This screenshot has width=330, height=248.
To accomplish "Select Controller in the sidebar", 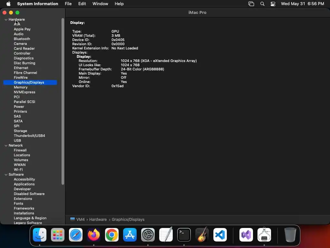I will pyautogui.click(x=22, y=53).
